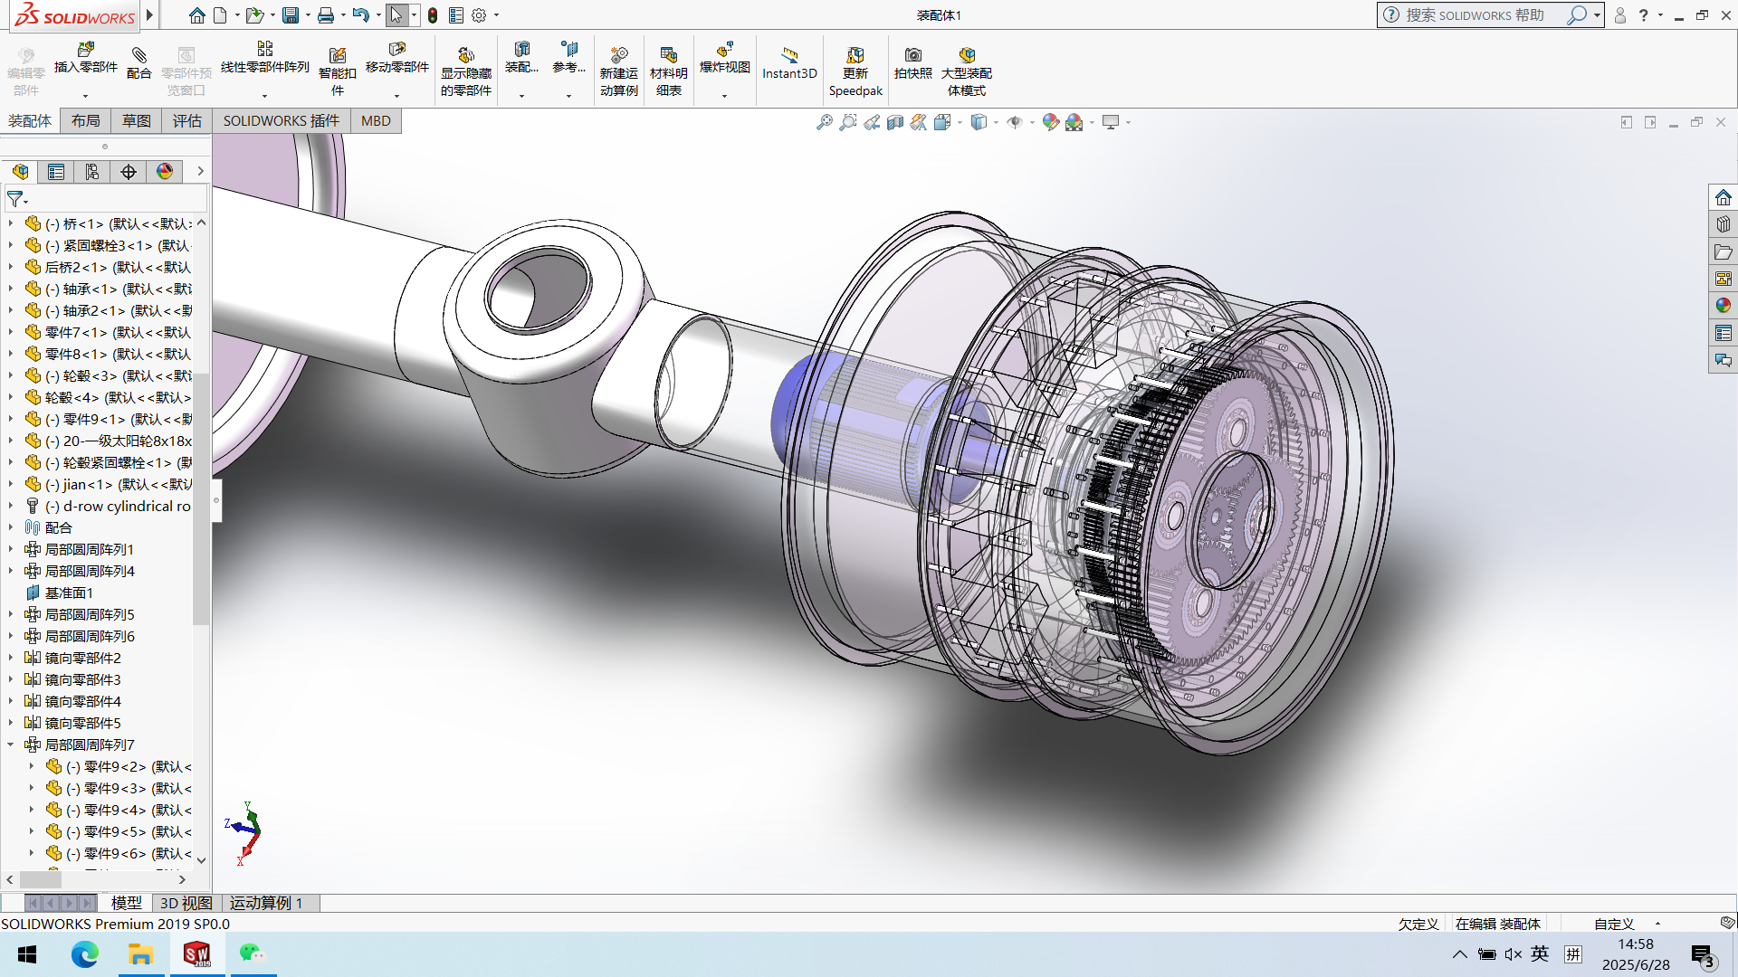1738x977 pixels.
Task: Toggle Large Assembly Mode (大型装配体模式)
Action: [966, 56]
